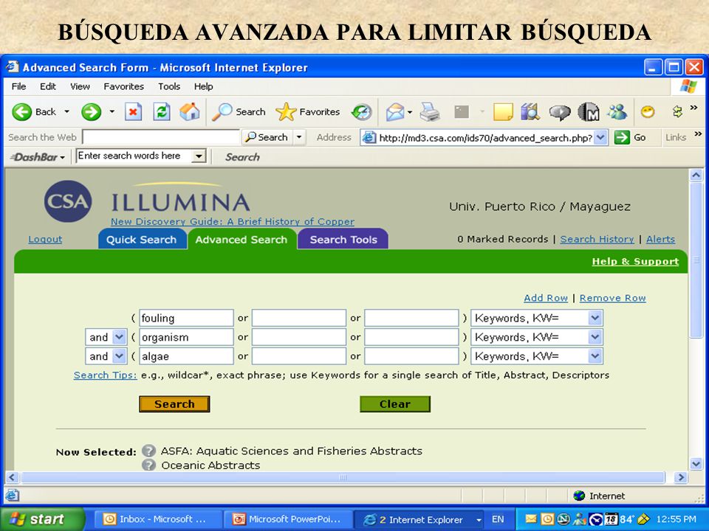The height and width of the screenshot is (531, 709).
Task: Click the green Forward arrow icon
Action: 91,111
